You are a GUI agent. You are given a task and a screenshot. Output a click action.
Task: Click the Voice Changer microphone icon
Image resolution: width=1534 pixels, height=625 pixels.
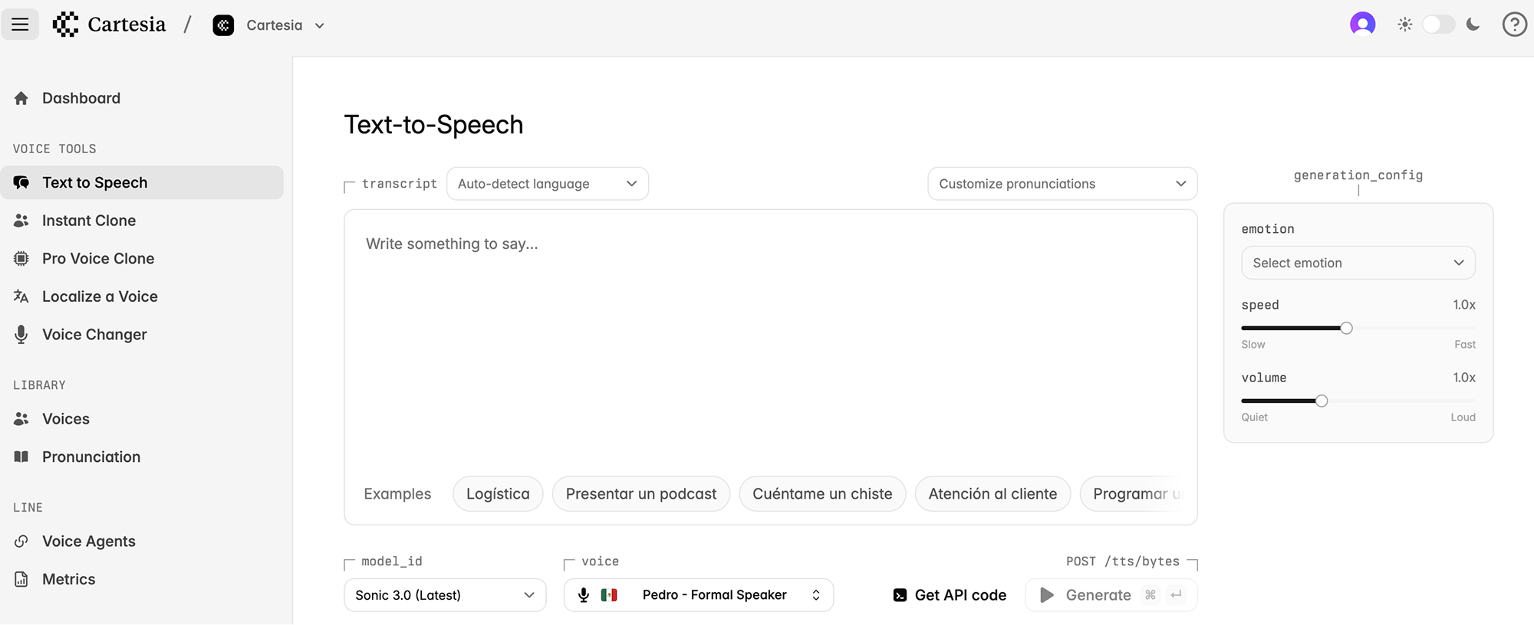tap(21, 335)
